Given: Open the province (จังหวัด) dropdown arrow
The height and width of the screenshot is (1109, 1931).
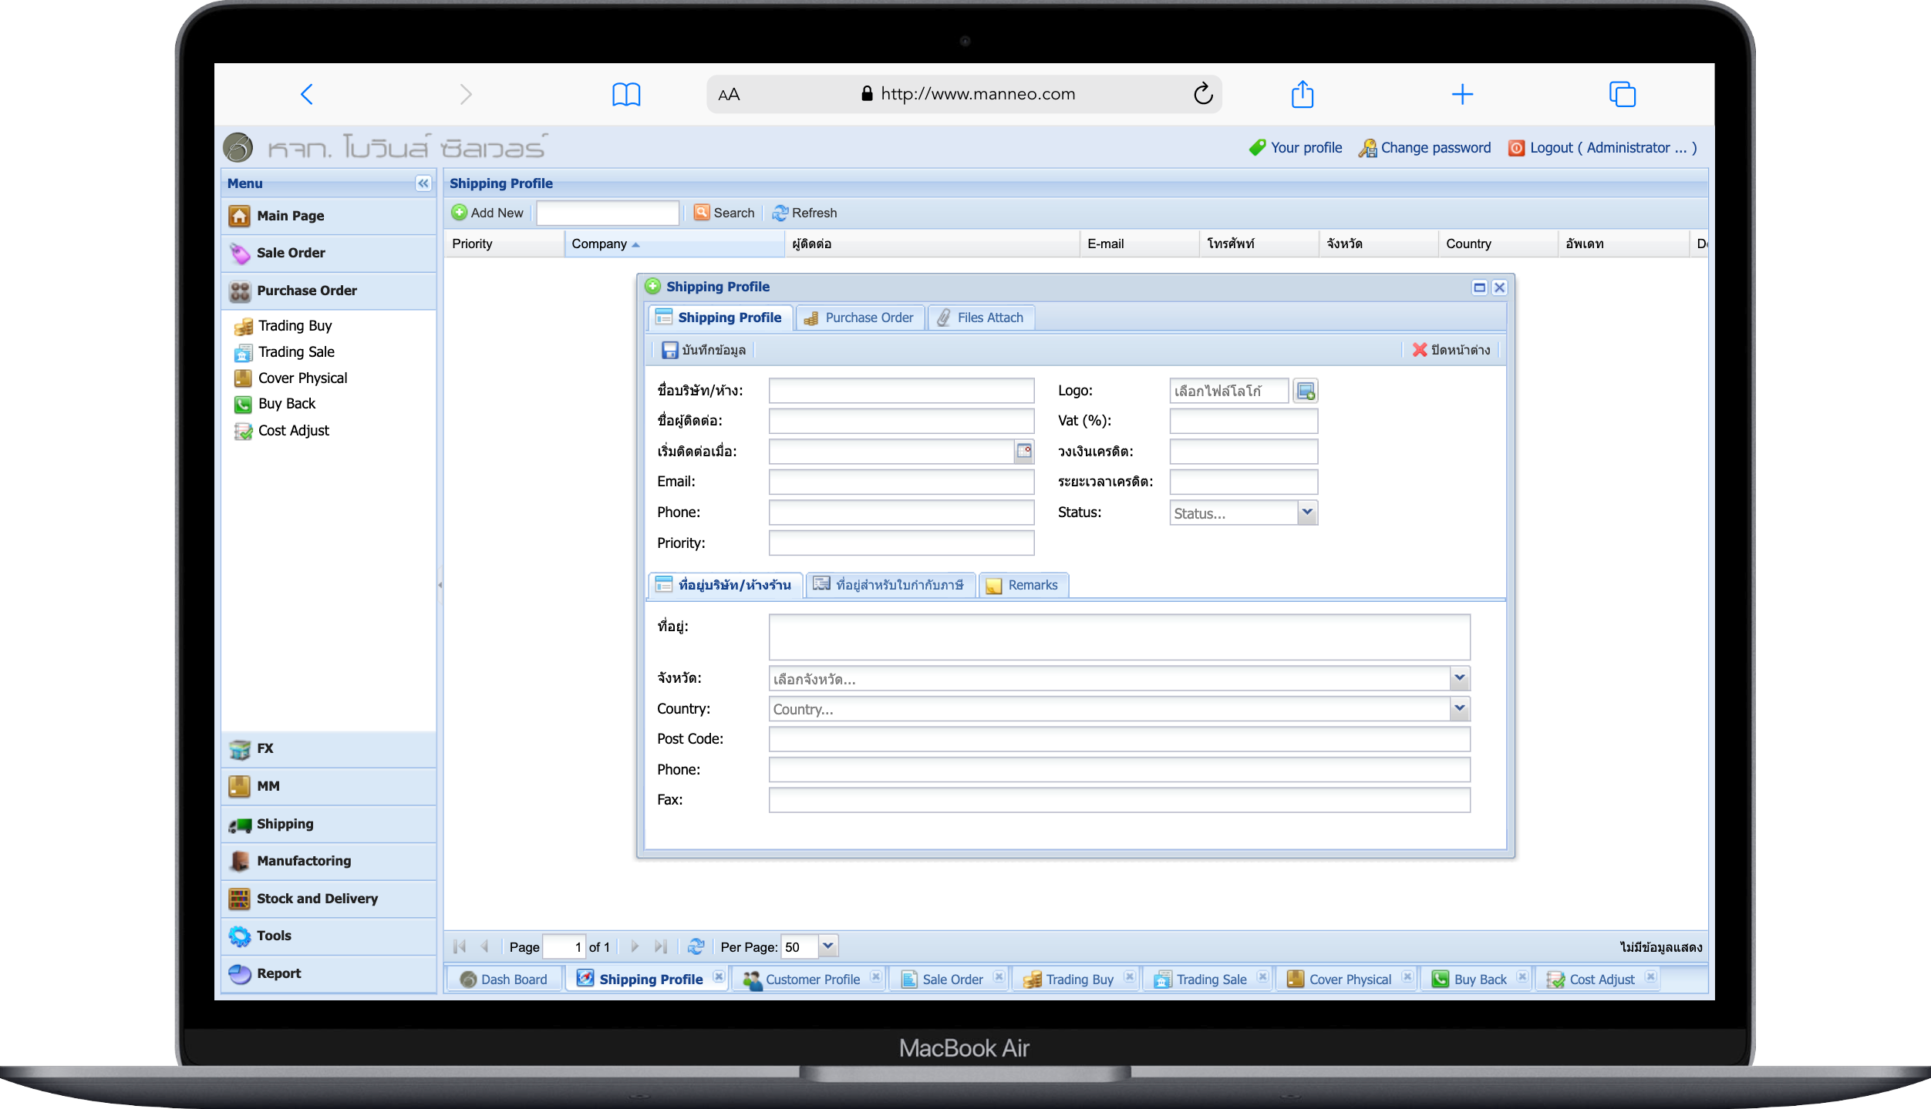Looking at the screenshot, I should [1459, 678].
